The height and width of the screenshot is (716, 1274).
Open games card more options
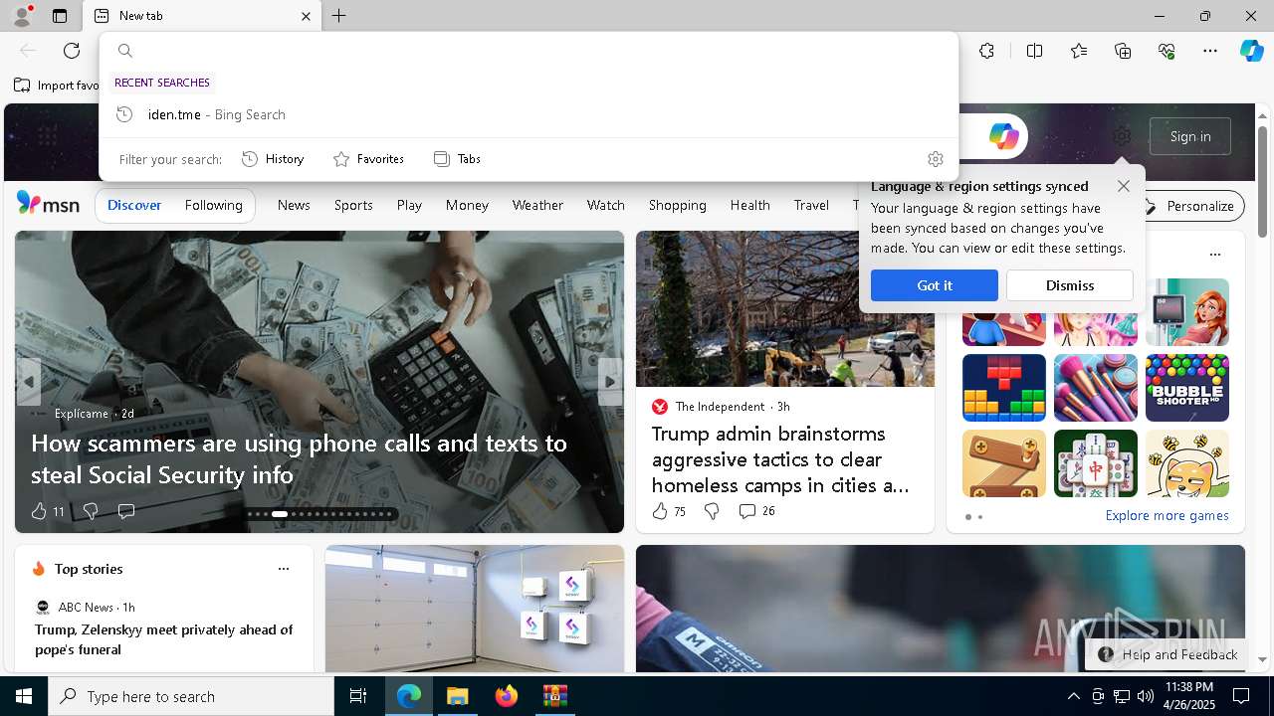[1214, 255]
